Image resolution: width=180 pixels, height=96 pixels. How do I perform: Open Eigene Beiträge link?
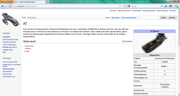[162, 11]
